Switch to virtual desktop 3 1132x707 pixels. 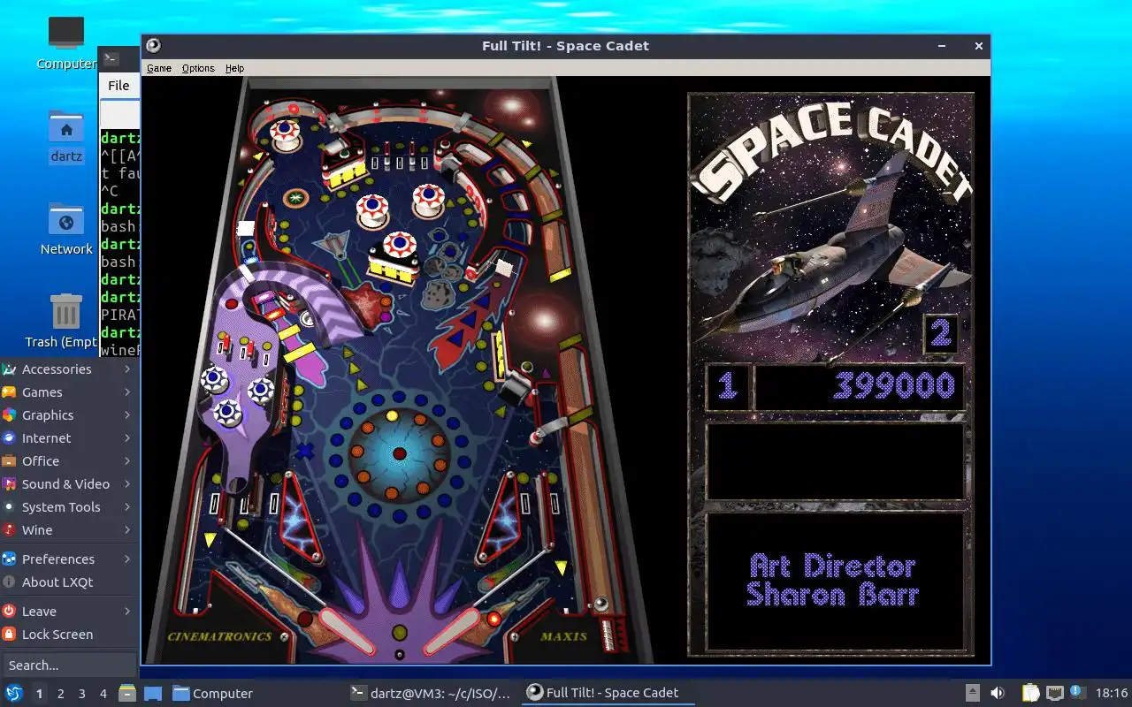pos(81,694)
